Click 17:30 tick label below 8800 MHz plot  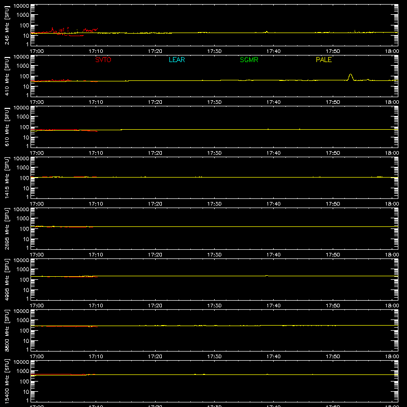214,357
